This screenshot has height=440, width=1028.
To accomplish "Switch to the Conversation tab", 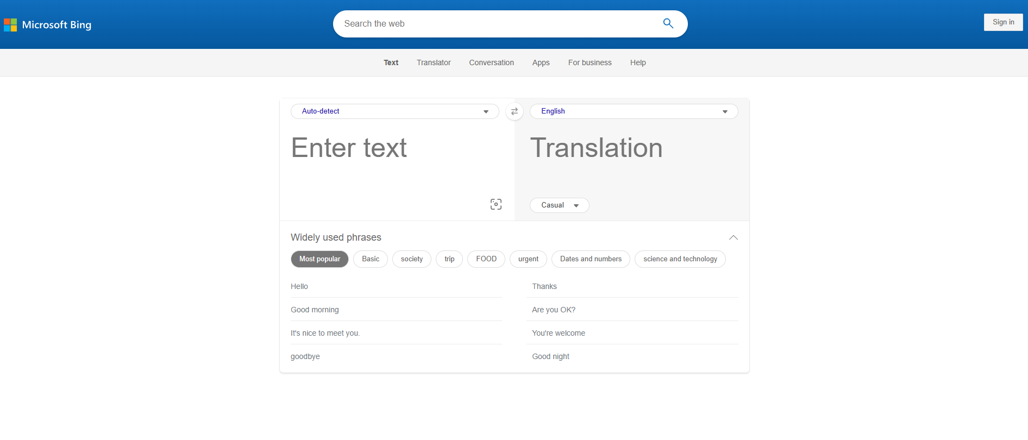I will (x=492, y=62).
